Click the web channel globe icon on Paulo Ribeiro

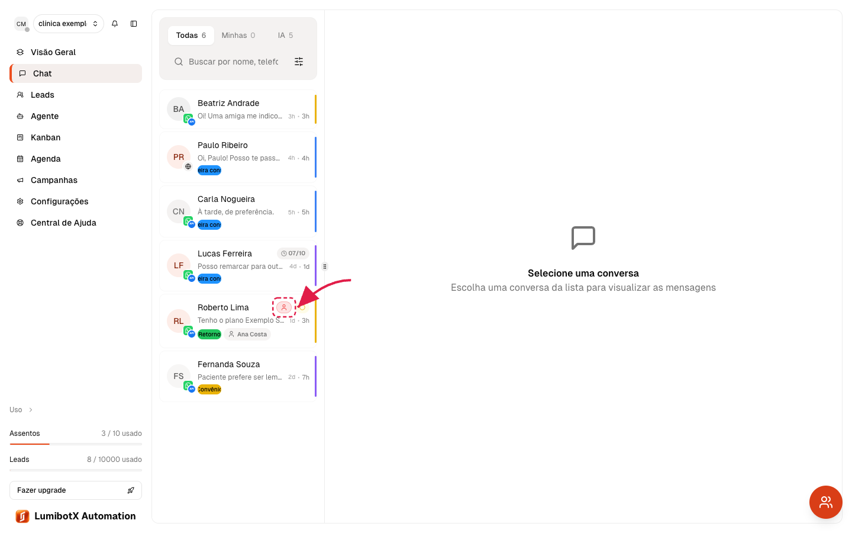coord(188,166)
